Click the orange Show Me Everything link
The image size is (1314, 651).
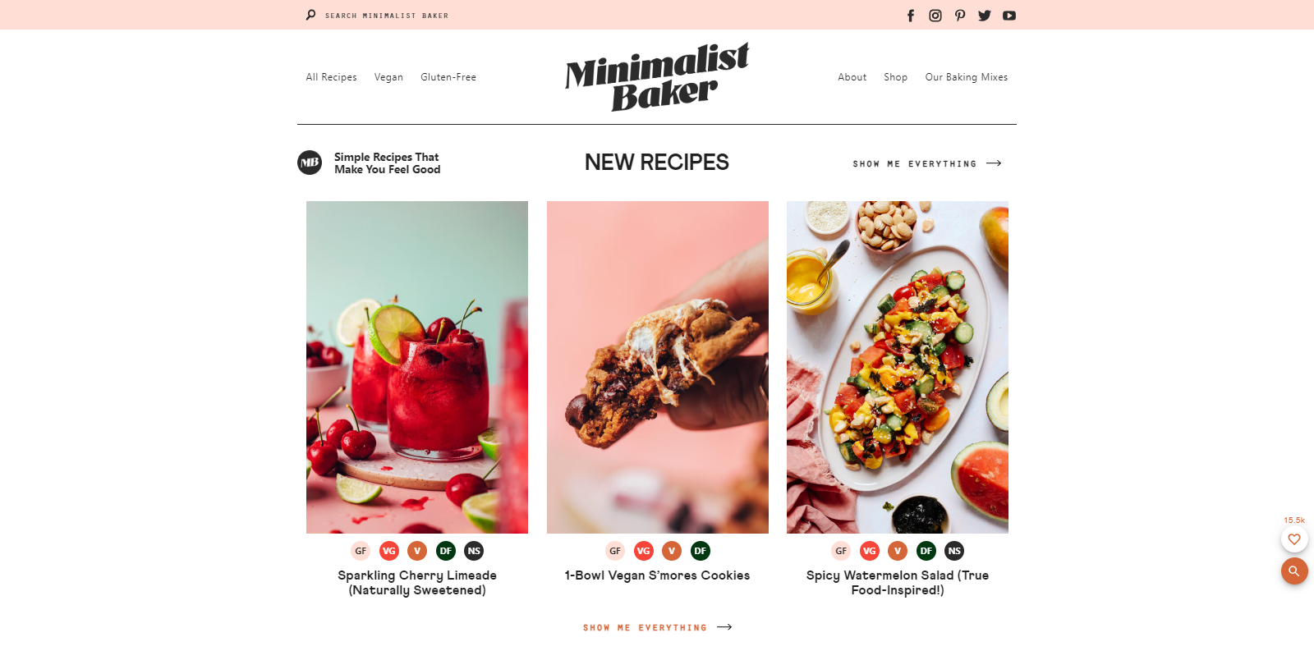point(658,628)
